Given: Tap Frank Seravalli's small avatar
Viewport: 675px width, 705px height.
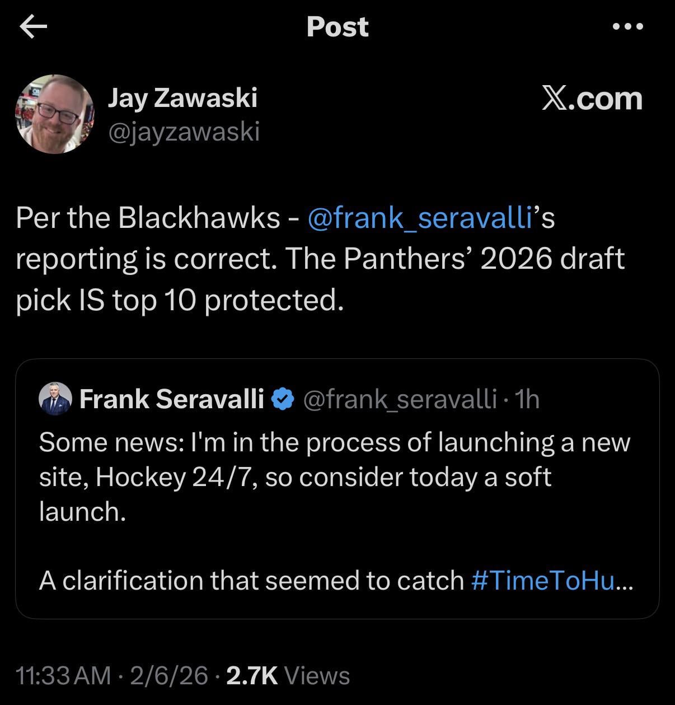Looking at the screenshot, I should pos(55,399).
